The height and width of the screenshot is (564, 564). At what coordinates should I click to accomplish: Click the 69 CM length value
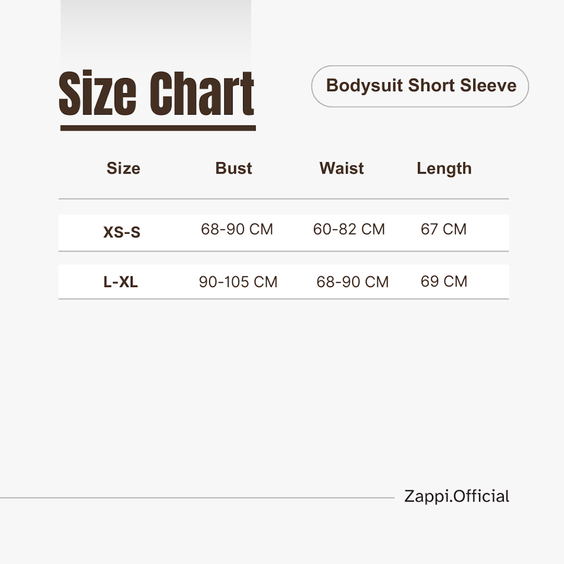444,281
